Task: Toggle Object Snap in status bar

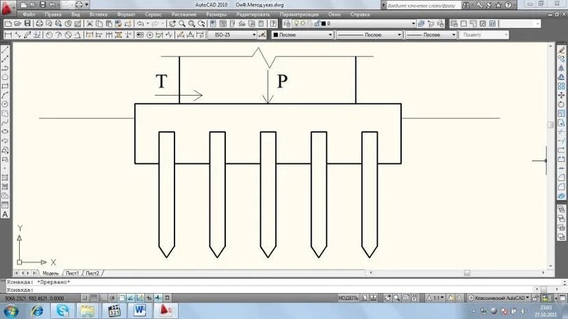Action: [x=121, y=298]
